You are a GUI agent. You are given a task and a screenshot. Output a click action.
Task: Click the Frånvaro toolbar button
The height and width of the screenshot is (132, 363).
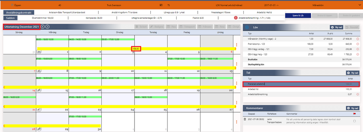[x=205, y=27]
